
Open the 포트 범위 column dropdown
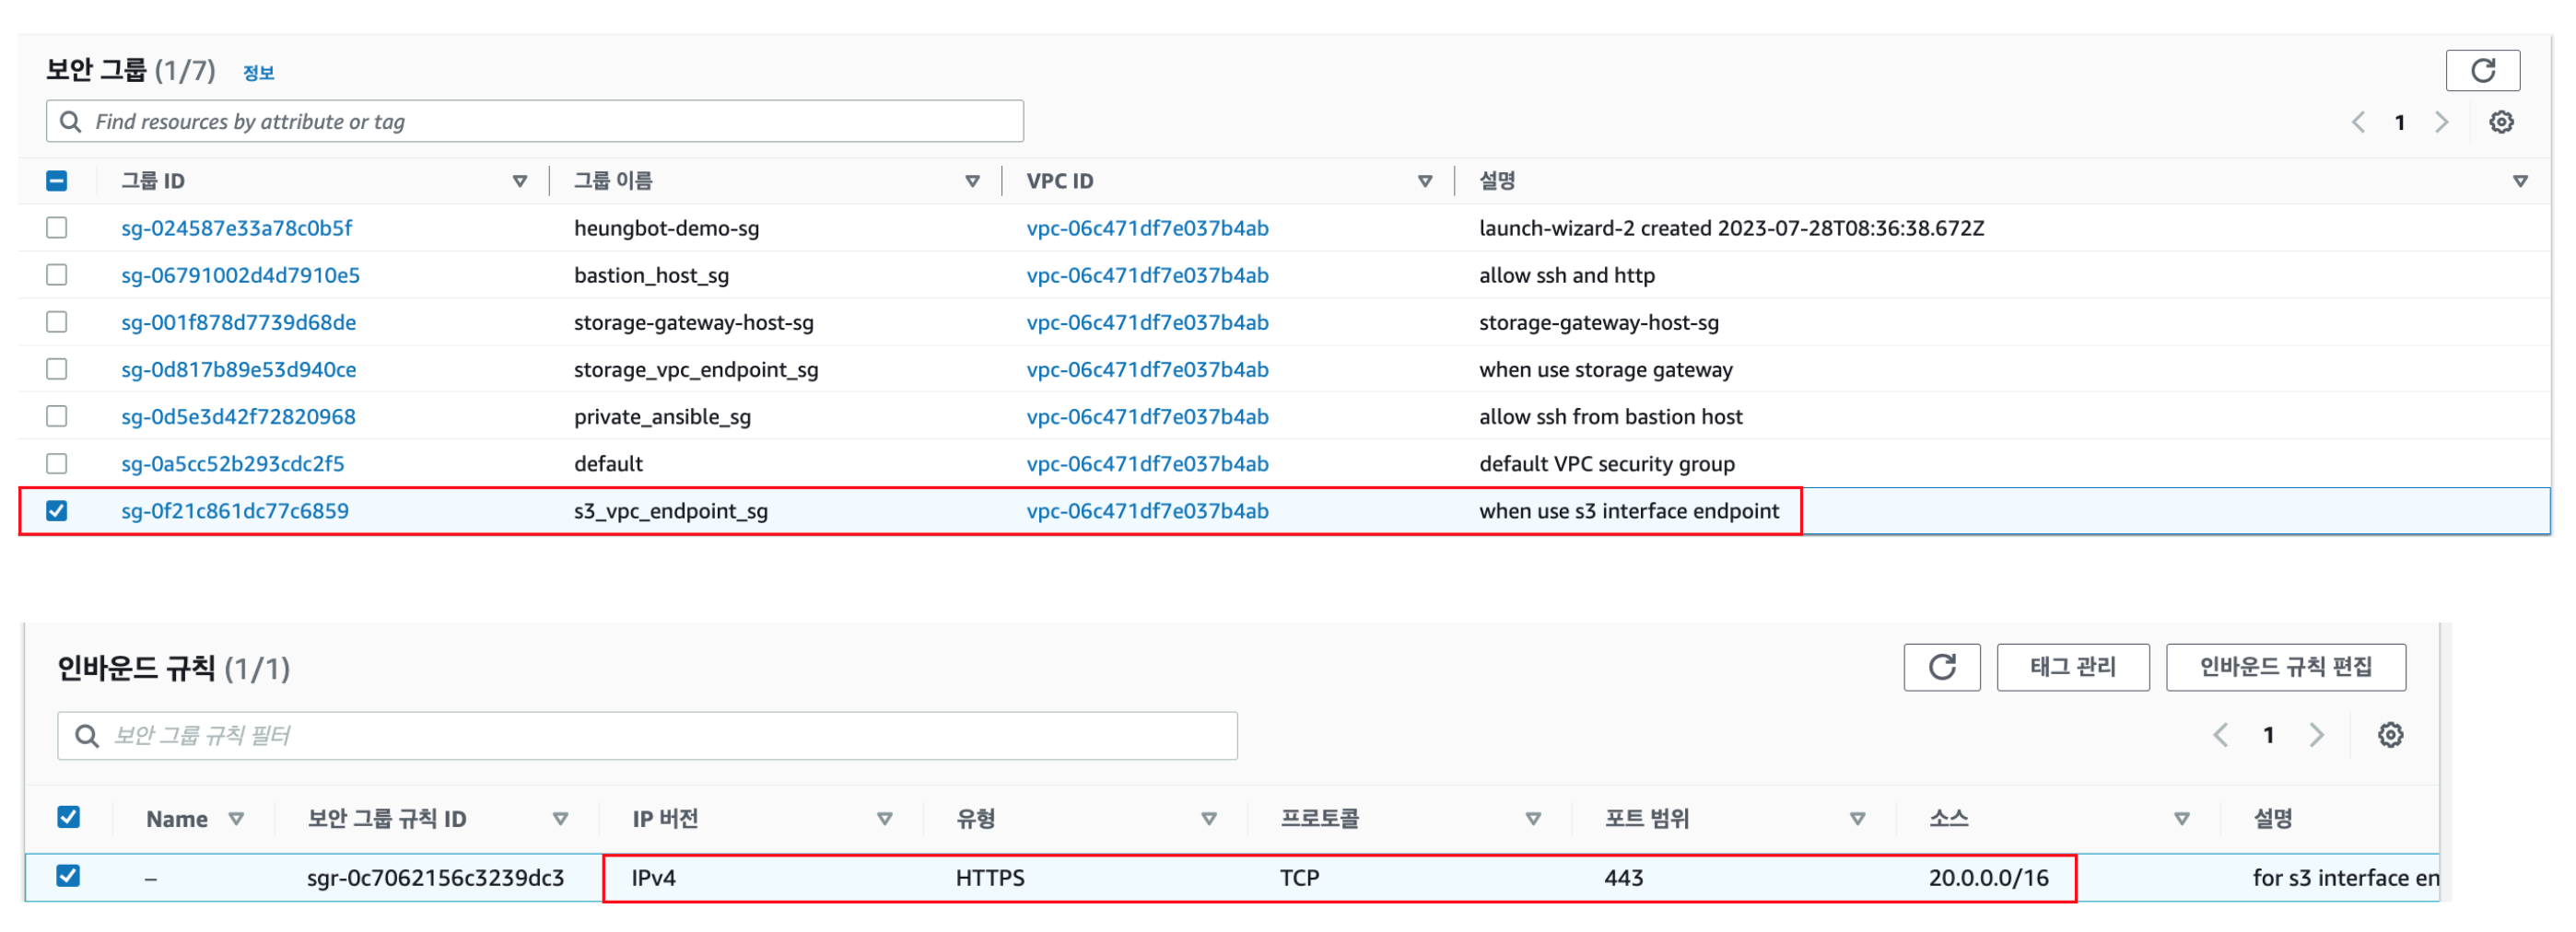pos(1858,818)
